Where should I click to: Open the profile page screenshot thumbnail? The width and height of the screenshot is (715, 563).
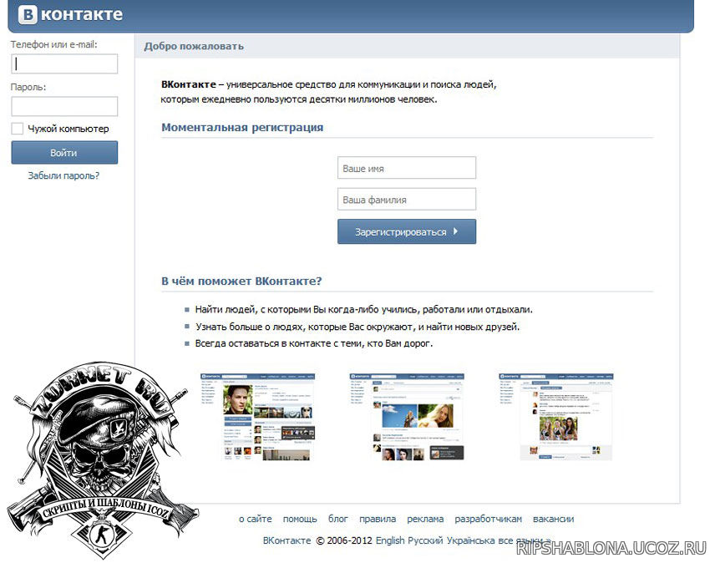pos(257,417)
